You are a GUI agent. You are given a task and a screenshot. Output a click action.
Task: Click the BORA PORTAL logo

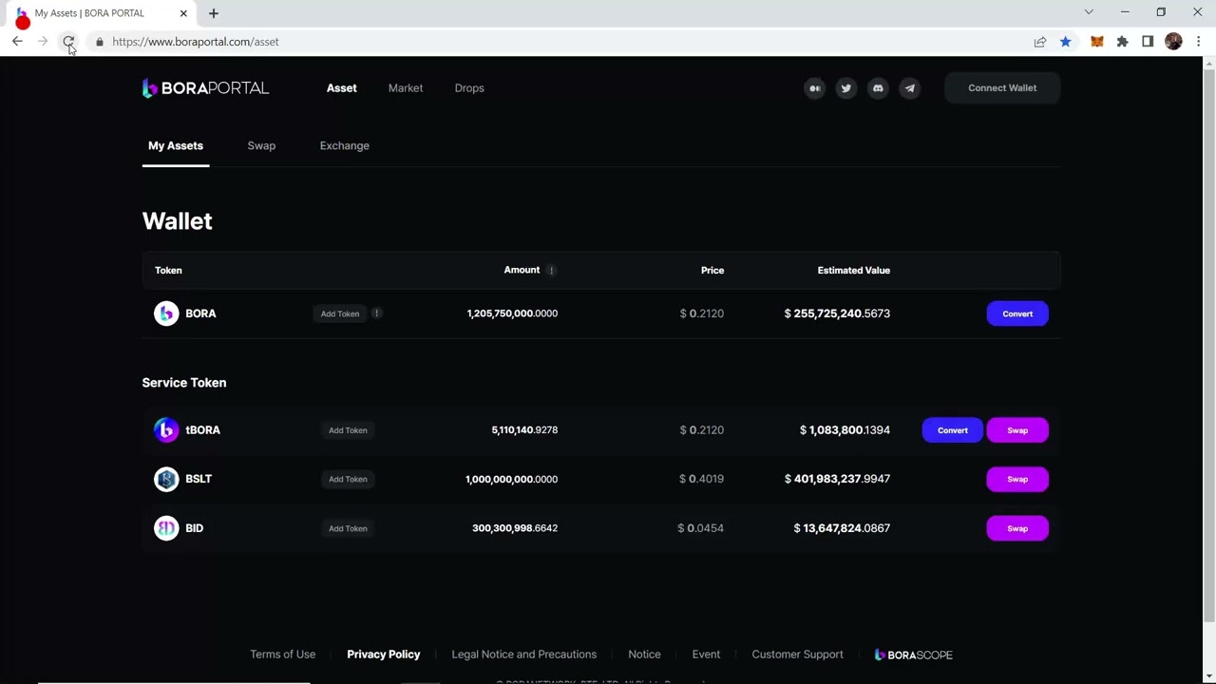tap(205, 88)
